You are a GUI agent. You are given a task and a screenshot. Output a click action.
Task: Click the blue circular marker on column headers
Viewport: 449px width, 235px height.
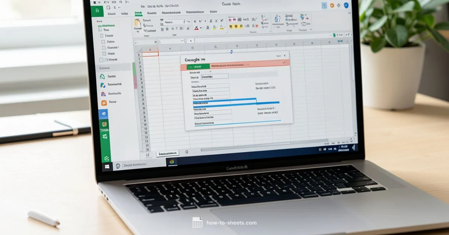pos(231,51)
